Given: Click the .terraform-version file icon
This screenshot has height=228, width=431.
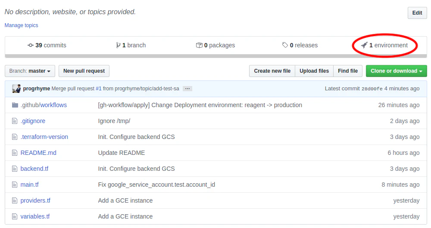Looking at the screenshot, I should tap(15, 137).
